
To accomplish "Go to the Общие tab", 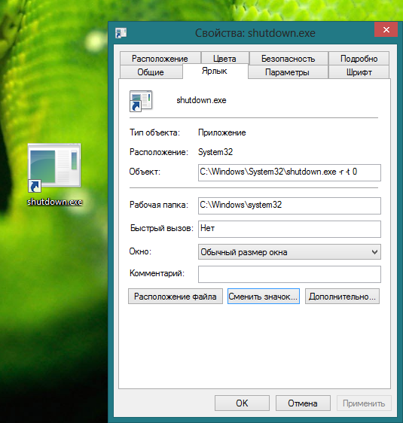I will coord(151,72).
